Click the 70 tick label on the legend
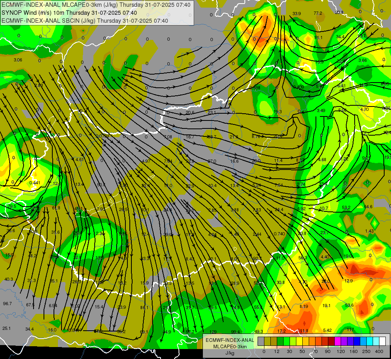 point(315,351)
